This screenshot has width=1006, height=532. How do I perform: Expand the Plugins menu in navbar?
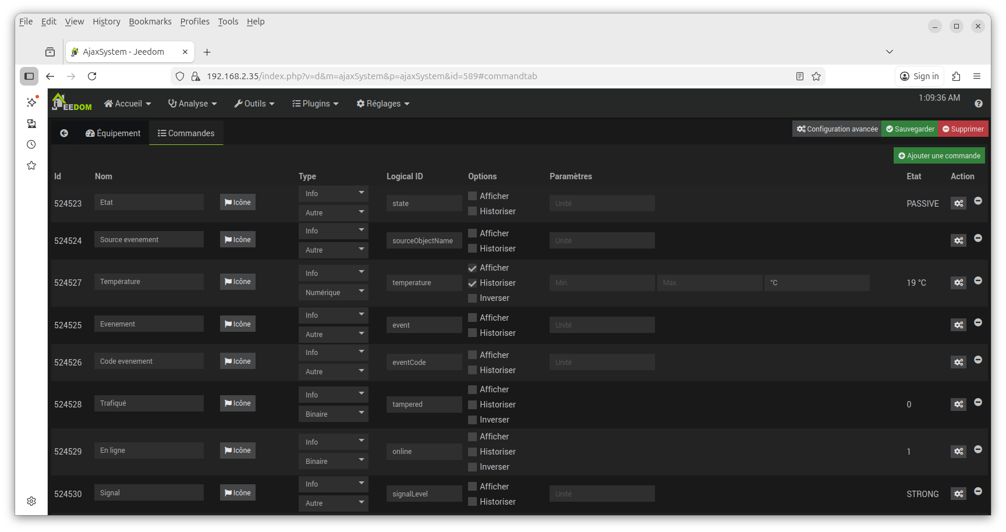pos(315,104)
